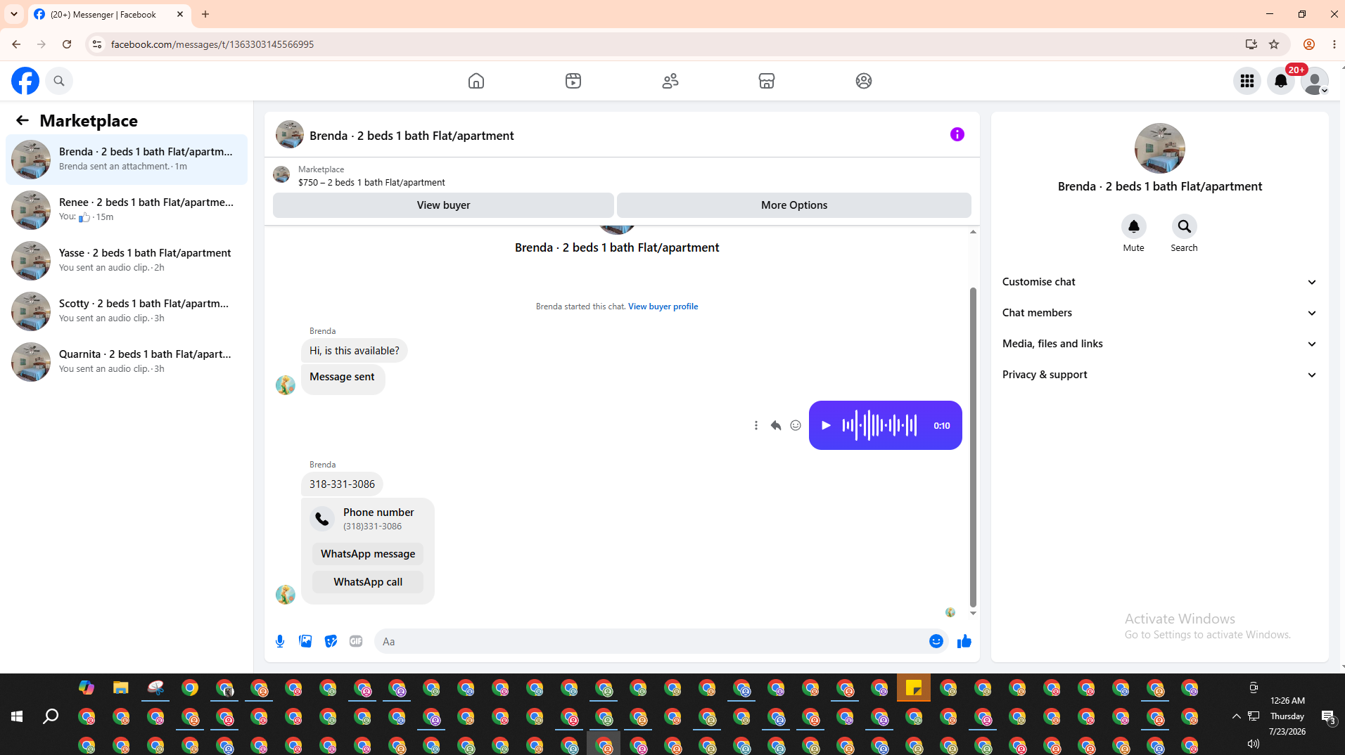
Task: Click the purple conversation information icon
Action: pos(957,134)
